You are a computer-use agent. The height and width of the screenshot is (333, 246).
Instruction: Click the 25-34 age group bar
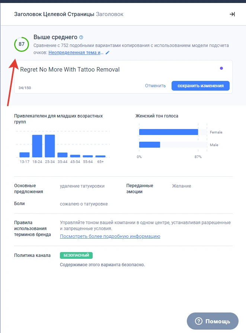pos(50,146)
